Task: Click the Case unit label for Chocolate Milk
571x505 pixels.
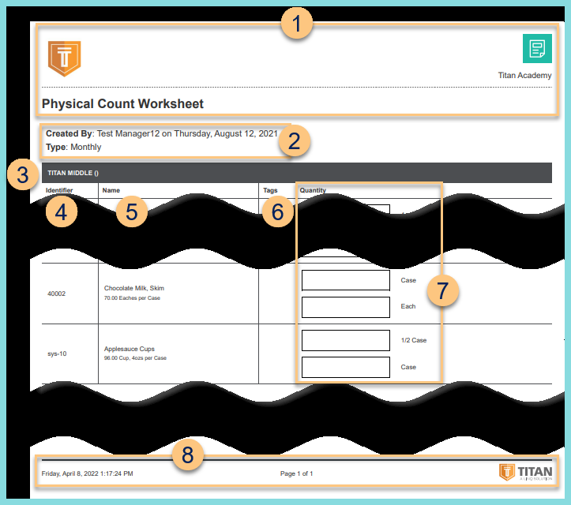Action: (x=408, y=280)
